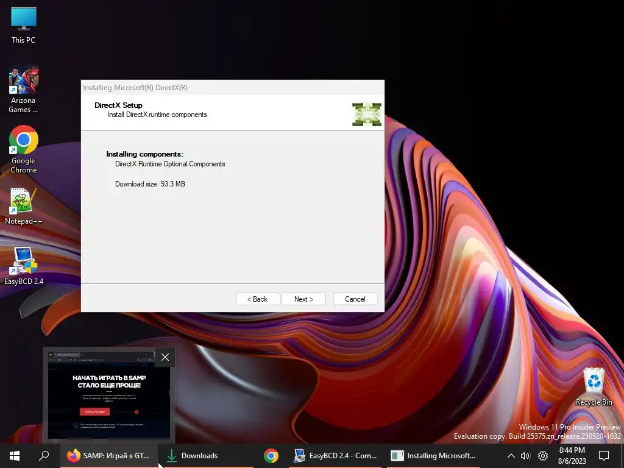
Task: Click "DirectX Runtime Optional Components" text
Action: click(x=170, y=164)
